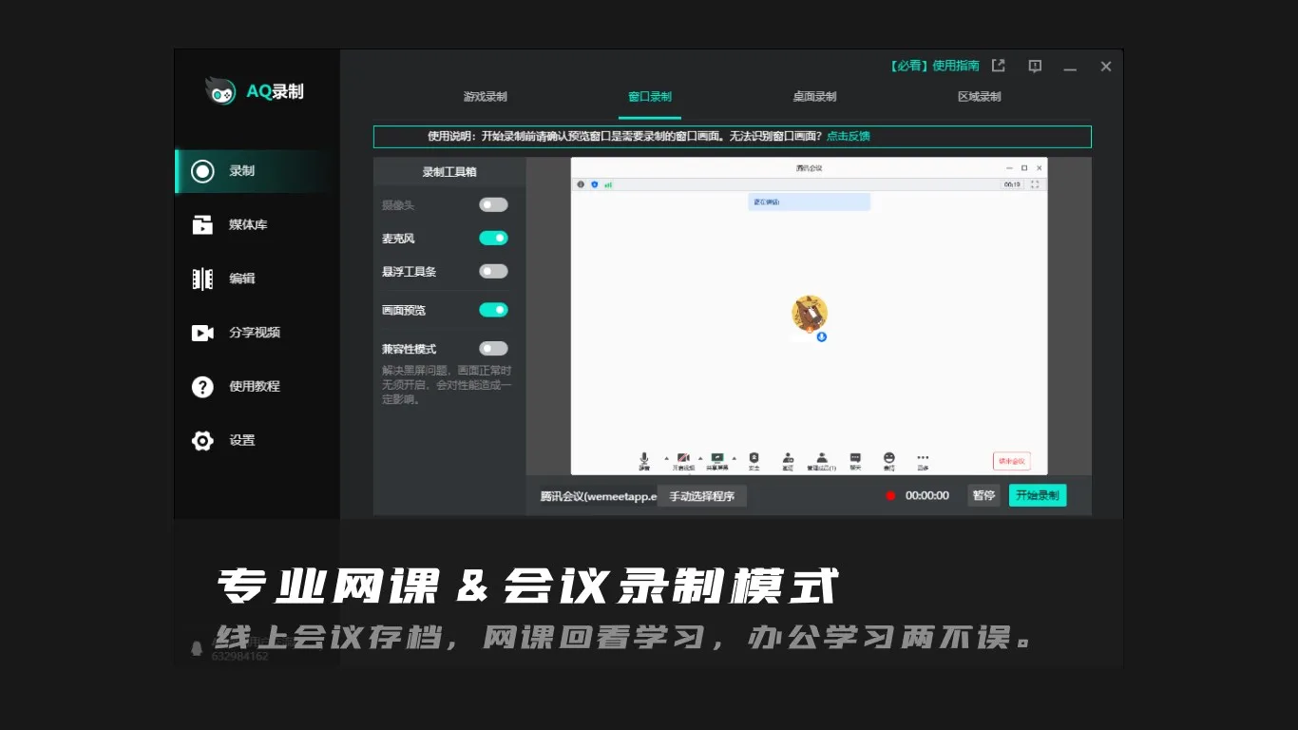Click the 00:00:00 recording timer
The height and width of the screenshot is (730, 1298).
tap(927, 495)
